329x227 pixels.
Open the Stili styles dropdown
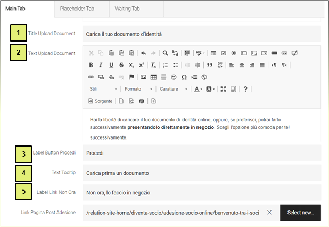103,89
